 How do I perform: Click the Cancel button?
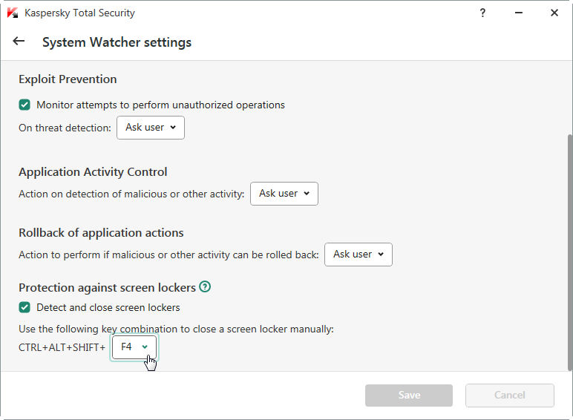click(509, 396)
